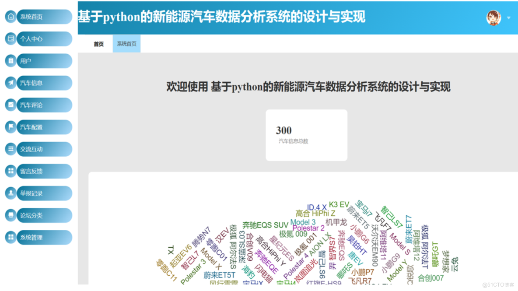Screen dimensions: 518x291
Task: Click the 汽车信息总数 statistics card
Action: [x=306, y=135]
